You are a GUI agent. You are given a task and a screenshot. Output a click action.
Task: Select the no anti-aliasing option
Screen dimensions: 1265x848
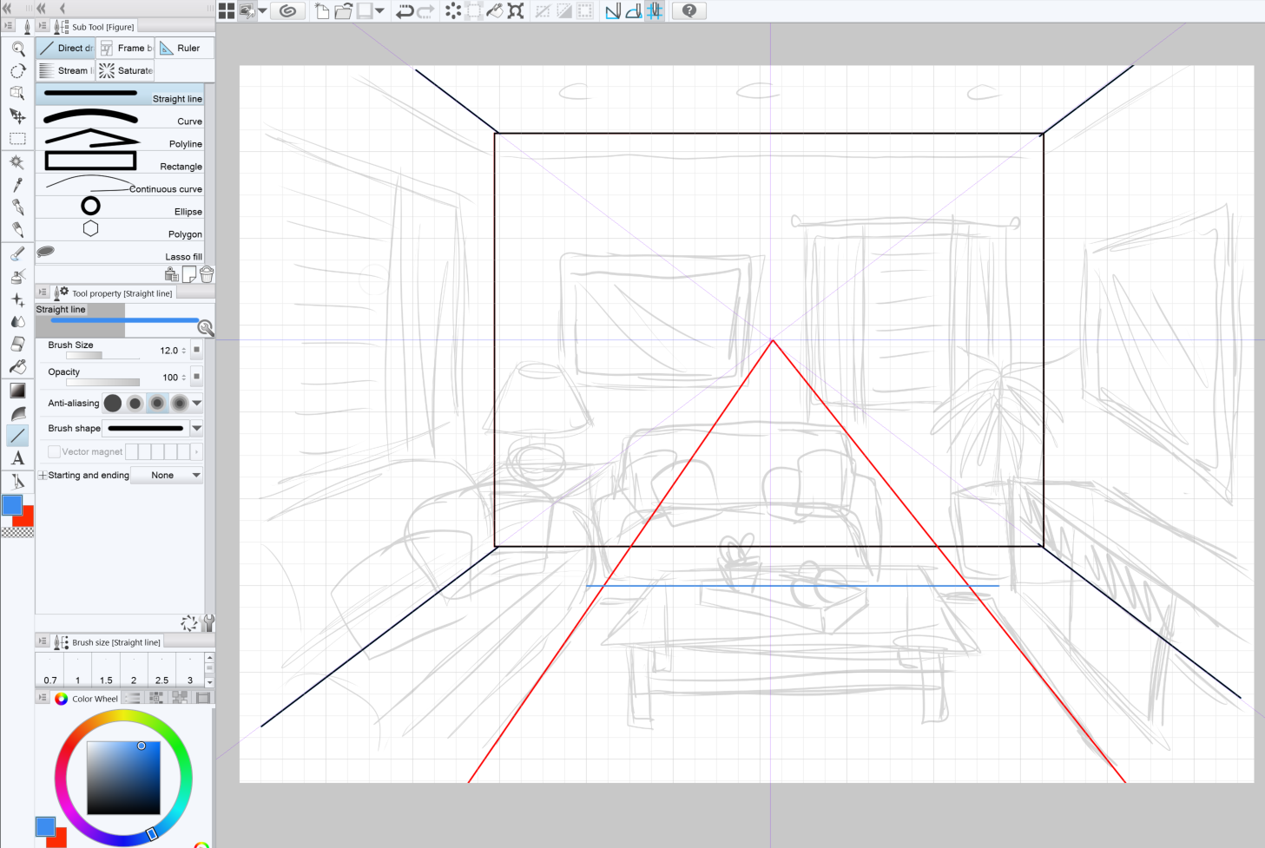click(113, 403)
